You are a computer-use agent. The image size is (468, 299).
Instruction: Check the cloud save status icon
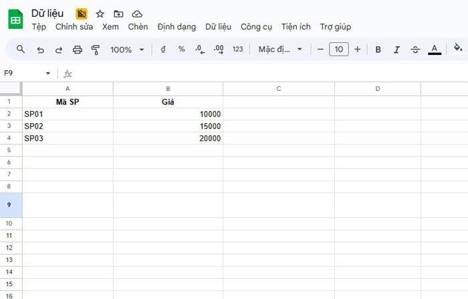[x=137, y=13]
